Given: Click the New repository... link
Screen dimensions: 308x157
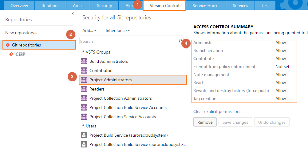Looking at the screenshot, I should (21, 33).
